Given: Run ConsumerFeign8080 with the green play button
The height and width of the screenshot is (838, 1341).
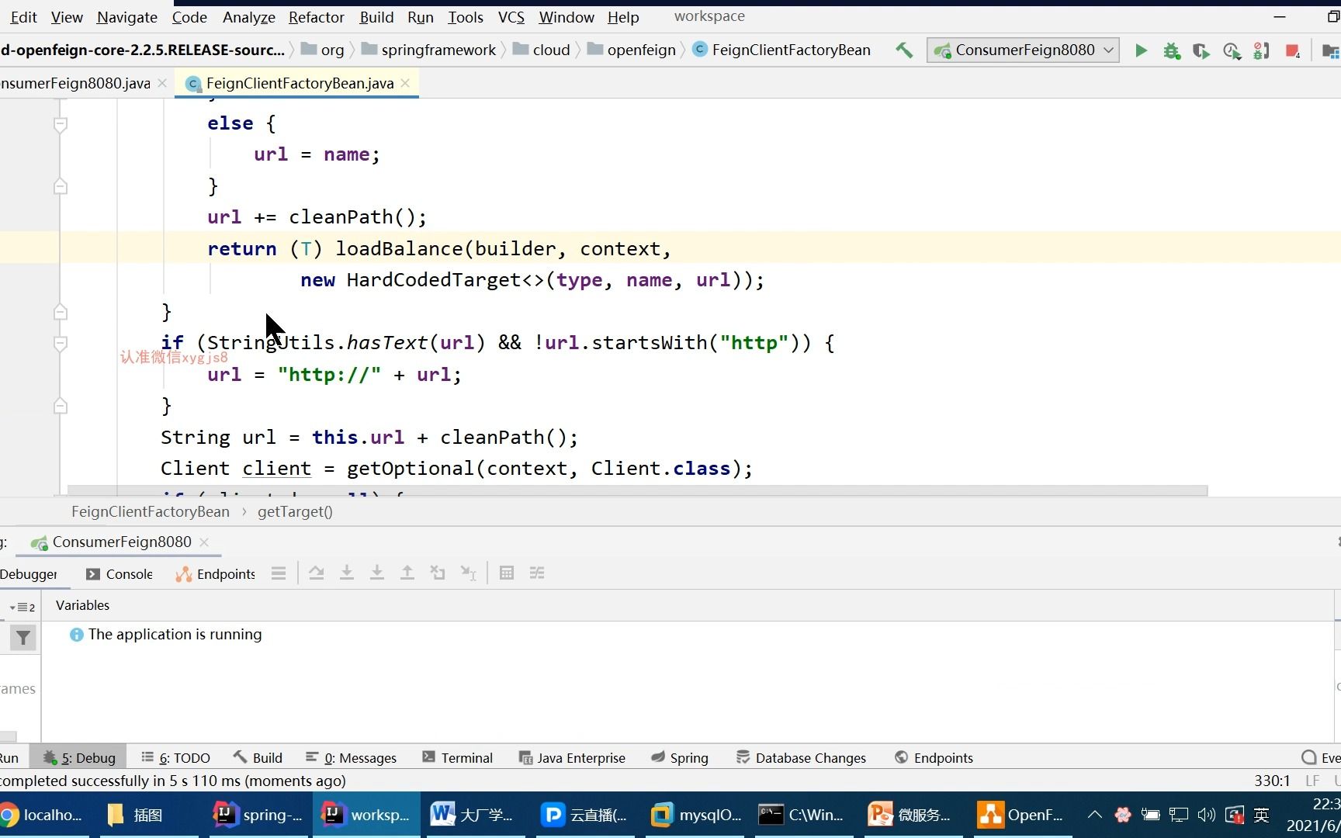Looking at the screenshot, I should point(1141,50).
